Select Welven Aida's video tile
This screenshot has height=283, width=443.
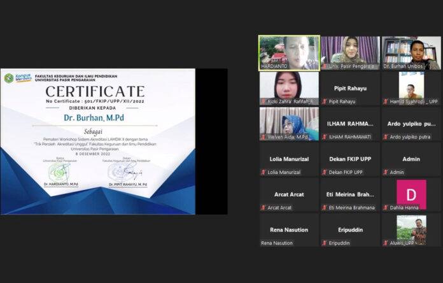tap(288, 121)
